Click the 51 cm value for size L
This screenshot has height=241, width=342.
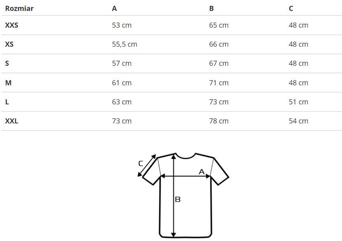[298, 102]
